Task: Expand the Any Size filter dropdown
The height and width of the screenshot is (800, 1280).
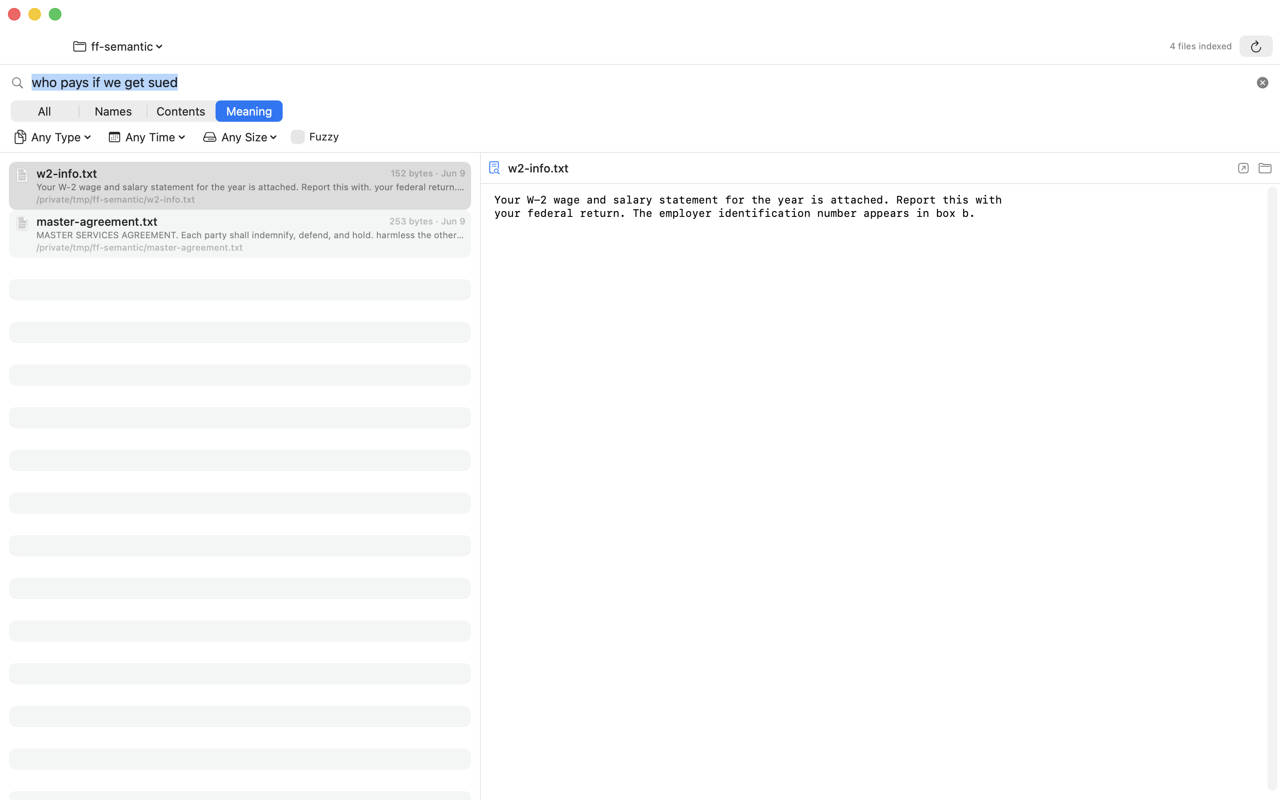Action: (x=240, y=137)
